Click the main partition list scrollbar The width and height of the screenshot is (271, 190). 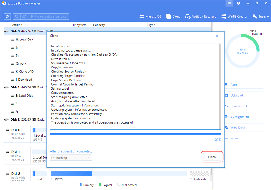point(212,27)
